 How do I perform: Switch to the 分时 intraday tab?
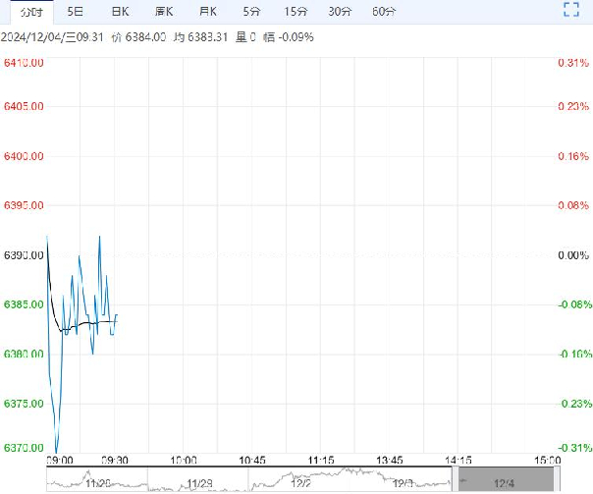pos(32,12)
